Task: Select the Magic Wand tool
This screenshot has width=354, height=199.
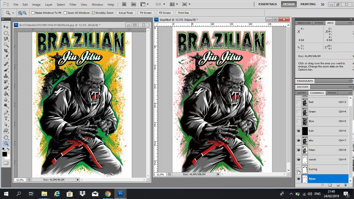Action: [x=6, y=45]
